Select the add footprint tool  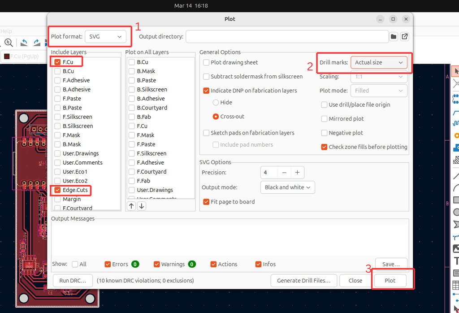pos(456,99)
